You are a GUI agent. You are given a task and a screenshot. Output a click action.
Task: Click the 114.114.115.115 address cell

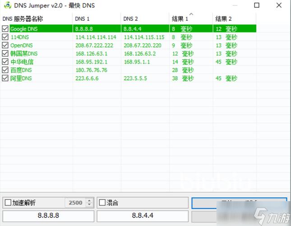pos(144,37)
